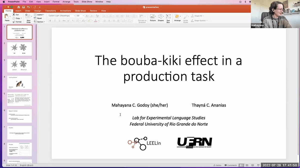Image resolution: width=300 pixels, height=168 pixels.
Task: Expand the New Slide layout arrow
Action: [31, 16]
